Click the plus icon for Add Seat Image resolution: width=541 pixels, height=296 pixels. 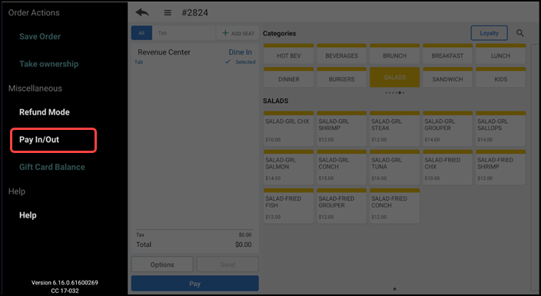225,33
